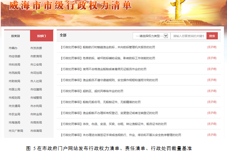Open the 市发改委 department link
The width and height of the screenshot is (227, 153).
36,48
